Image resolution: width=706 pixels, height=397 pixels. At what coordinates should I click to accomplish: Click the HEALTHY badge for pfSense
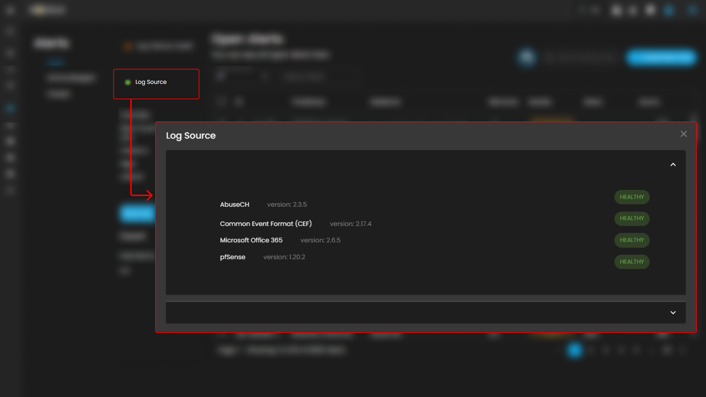(x=632, y=262)
